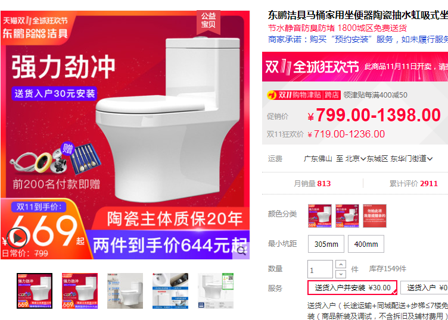
Task: Open the 累计评价 2911 reviews tab
Action: click(x=413, y=183)
